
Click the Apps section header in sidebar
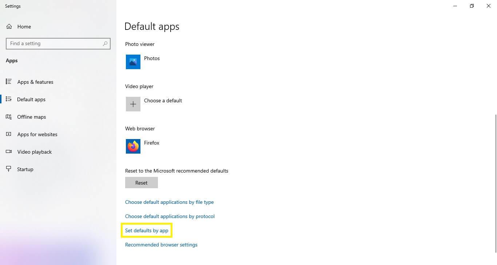click(12, 60)
